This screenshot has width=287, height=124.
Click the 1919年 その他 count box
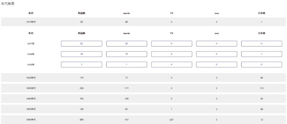[x=261, y=65]
